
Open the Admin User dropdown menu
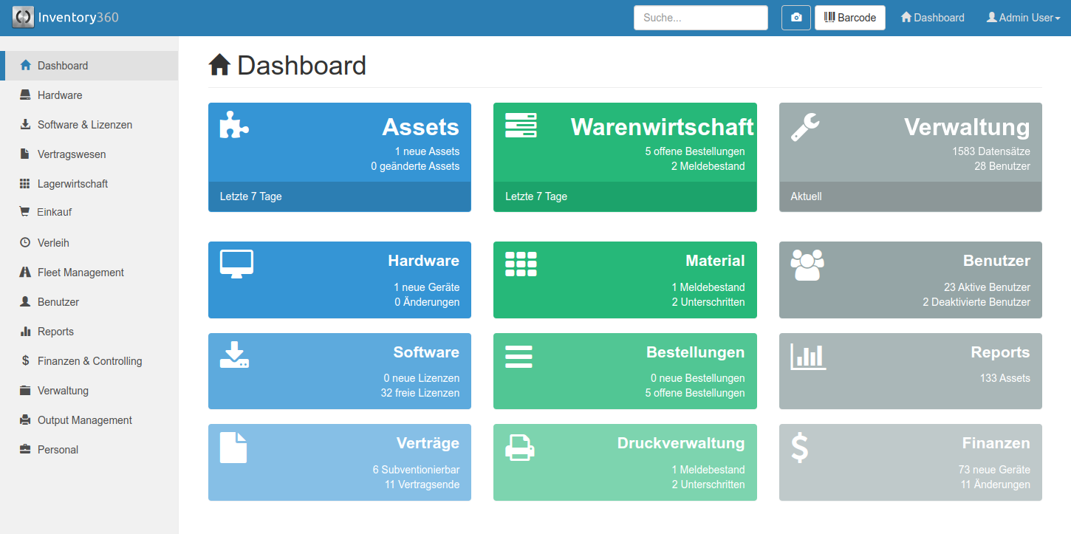pyautogui.click(x=1023, y=18)
